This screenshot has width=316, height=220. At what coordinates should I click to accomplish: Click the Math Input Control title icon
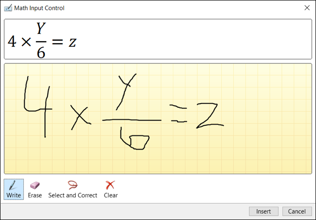[8, 8]
